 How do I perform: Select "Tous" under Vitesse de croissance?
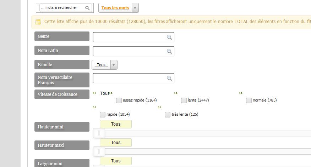(x=104, y=93)
